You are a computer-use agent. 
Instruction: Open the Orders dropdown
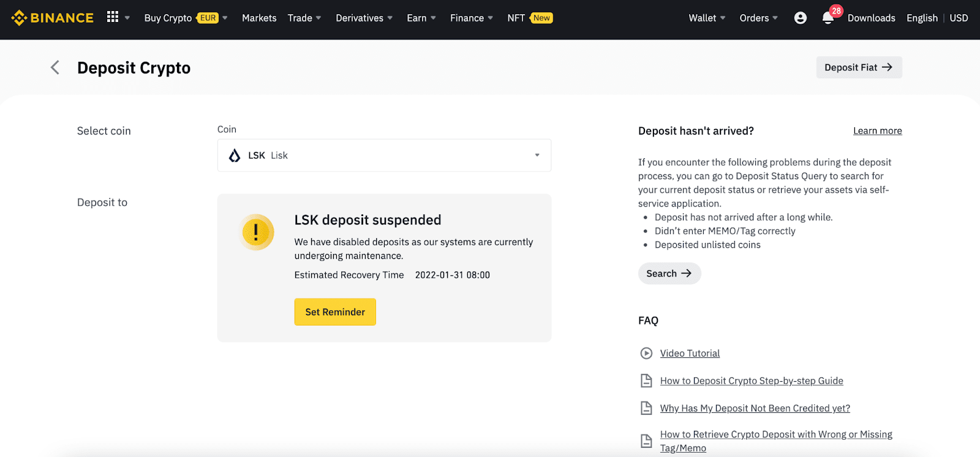click(758, 18)
